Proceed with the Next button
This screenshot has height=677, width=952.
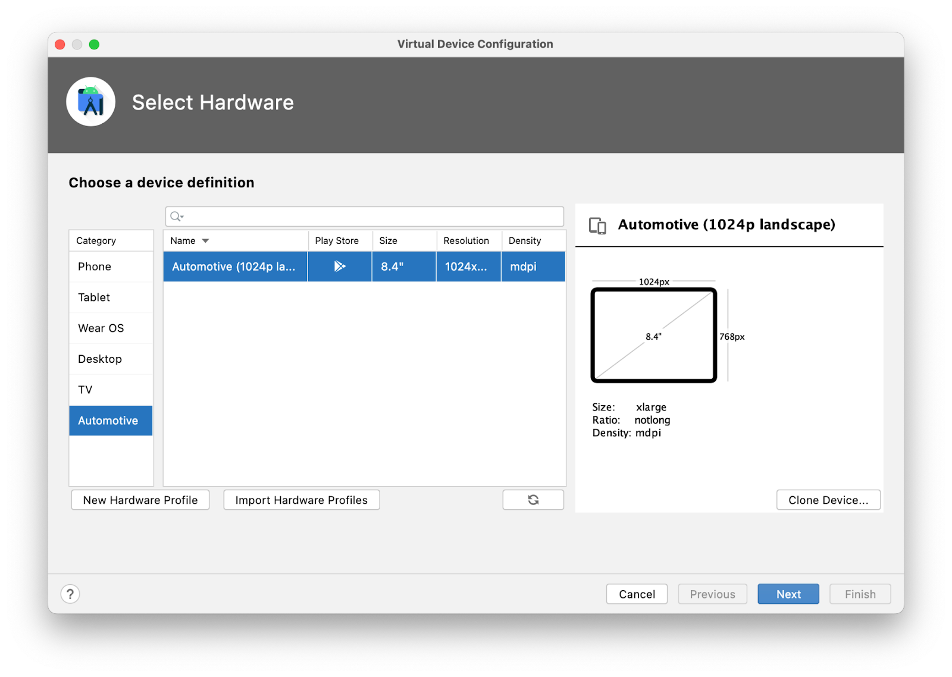coord(788,594)
